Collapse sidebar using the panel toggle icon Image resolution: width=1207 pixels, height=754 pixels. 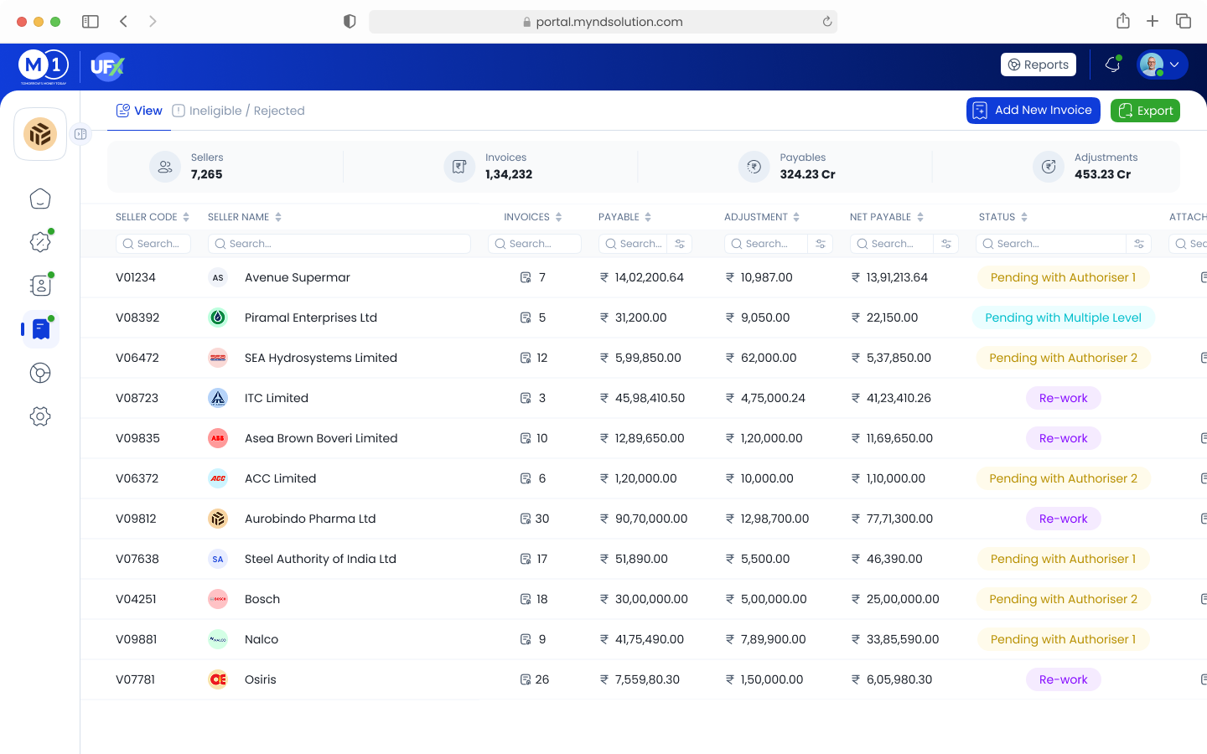tap(80, 134)
